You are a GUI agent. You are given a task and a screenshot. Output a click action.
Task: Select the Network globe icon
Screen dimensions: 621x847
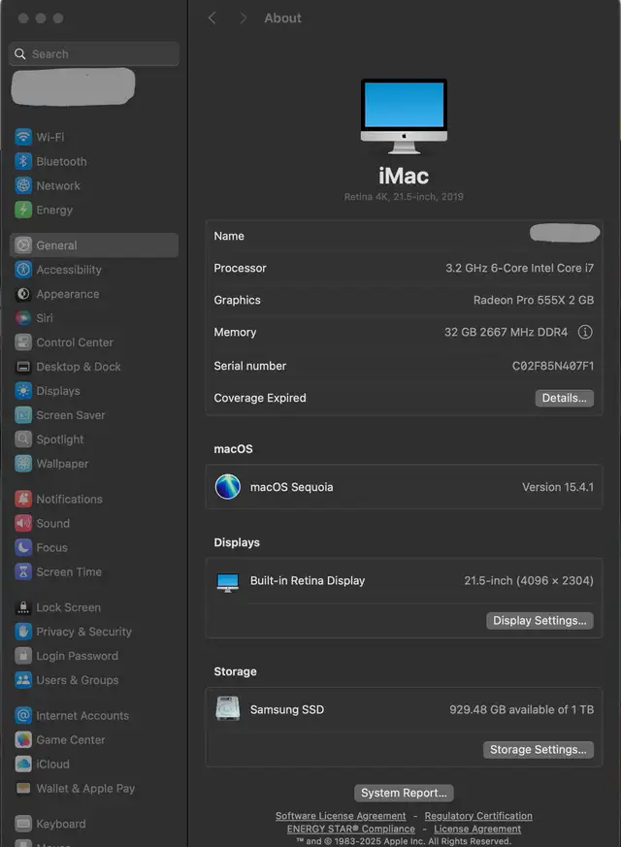pyautogui.click(x=23, y=185)
